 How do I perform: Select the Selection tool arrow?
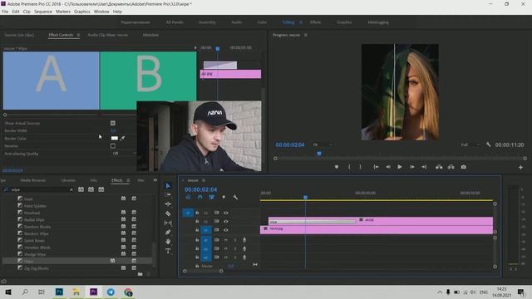click(x=168, y=185)
